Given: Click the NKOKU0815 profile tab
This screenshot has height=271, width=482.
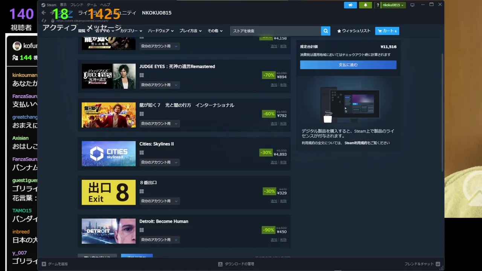Looking at the screenshot, I should [x=157, y=13].
